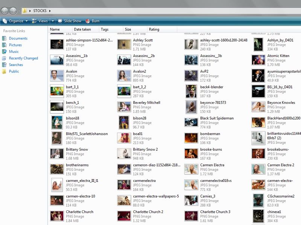Select Assassins_1b thumbnail

click(x=57, y=60)
